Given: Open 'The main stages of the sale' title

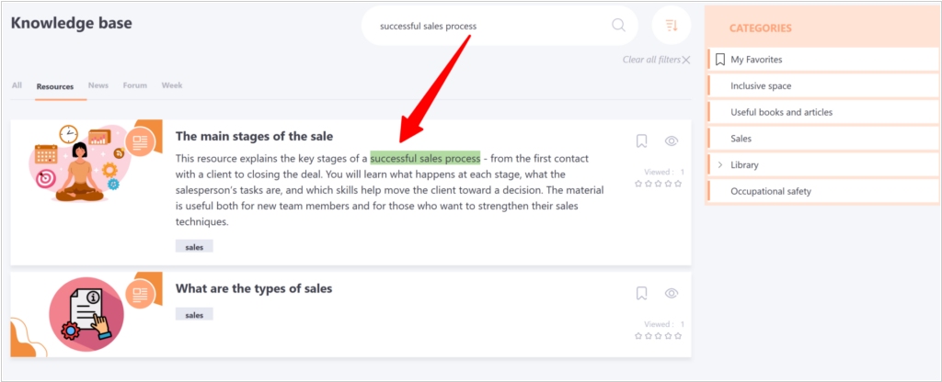Looking at the screenshot, I should pos(254,137).
